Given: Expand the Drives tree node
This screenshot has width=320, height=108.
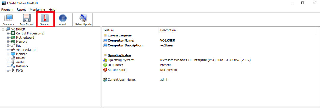Looking at the screenshot, I should [8, 58].
